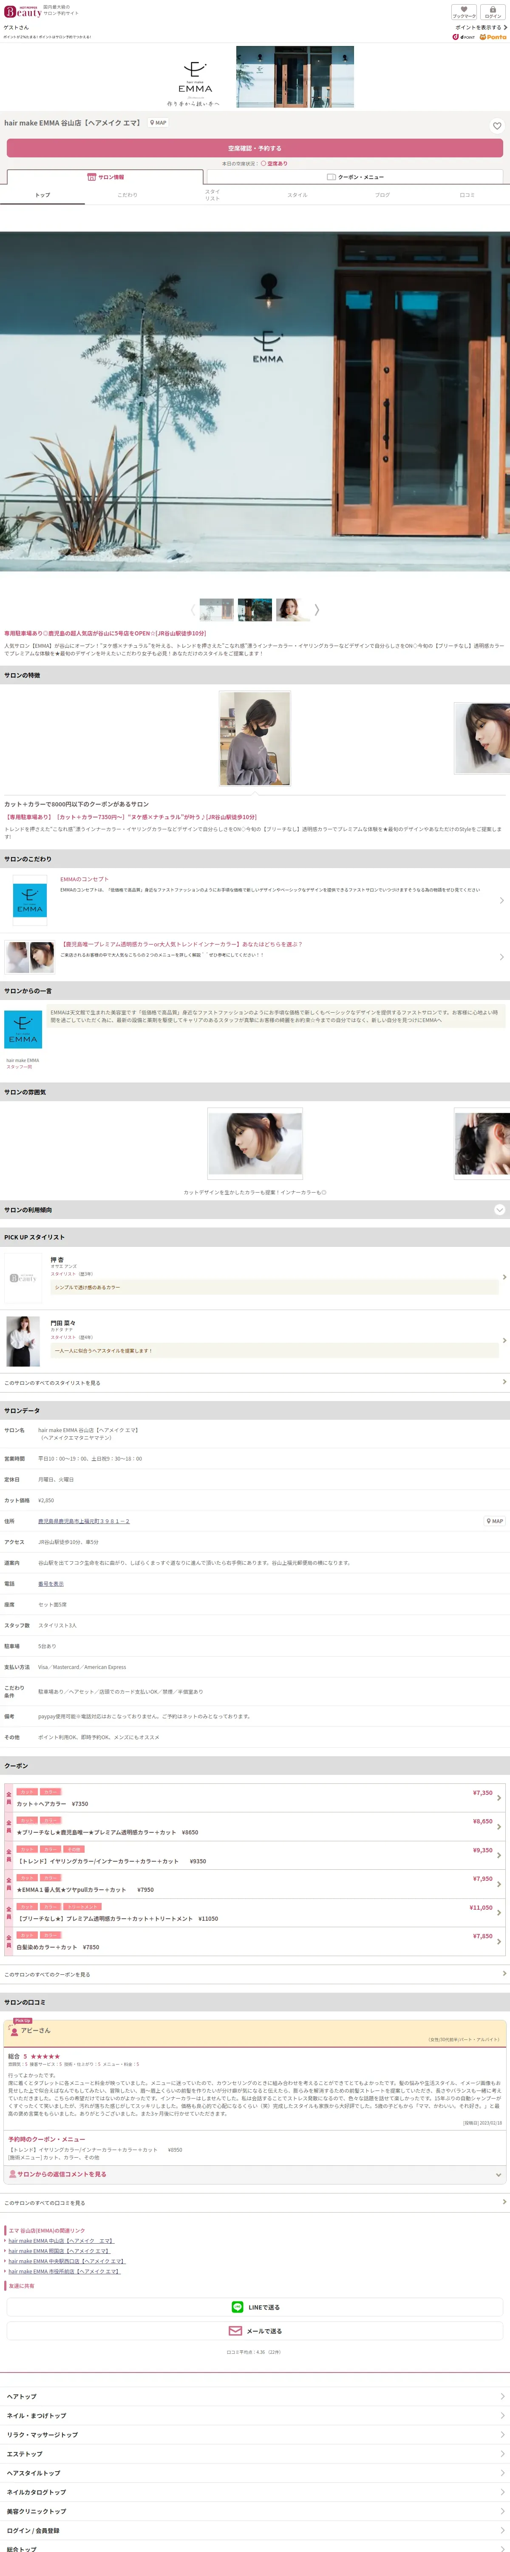This screenshot has height=2552, width=510.
Task: Send via LINEで送る button
Action: (255, 2307)
